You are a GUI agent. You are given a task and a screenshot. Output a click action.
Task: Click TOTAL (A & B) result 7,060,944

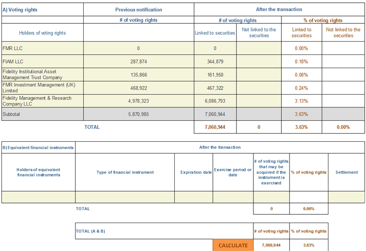[x=271, y=245]
